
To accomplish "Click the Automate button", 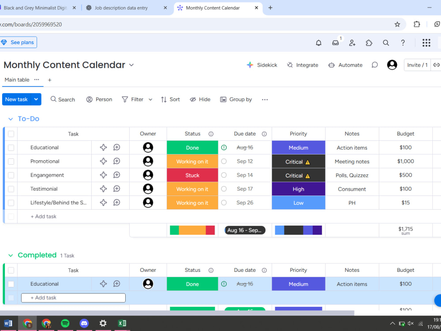I will 345,65.
